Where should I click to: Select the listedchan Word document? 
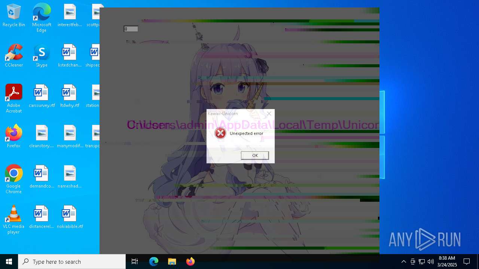(x=70, y=56)
